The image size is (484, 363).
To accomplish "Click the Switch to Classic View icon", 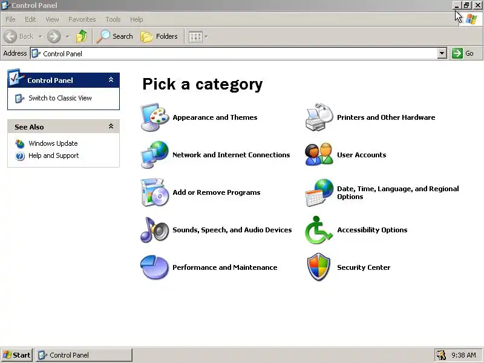I will tap(20, 99).
